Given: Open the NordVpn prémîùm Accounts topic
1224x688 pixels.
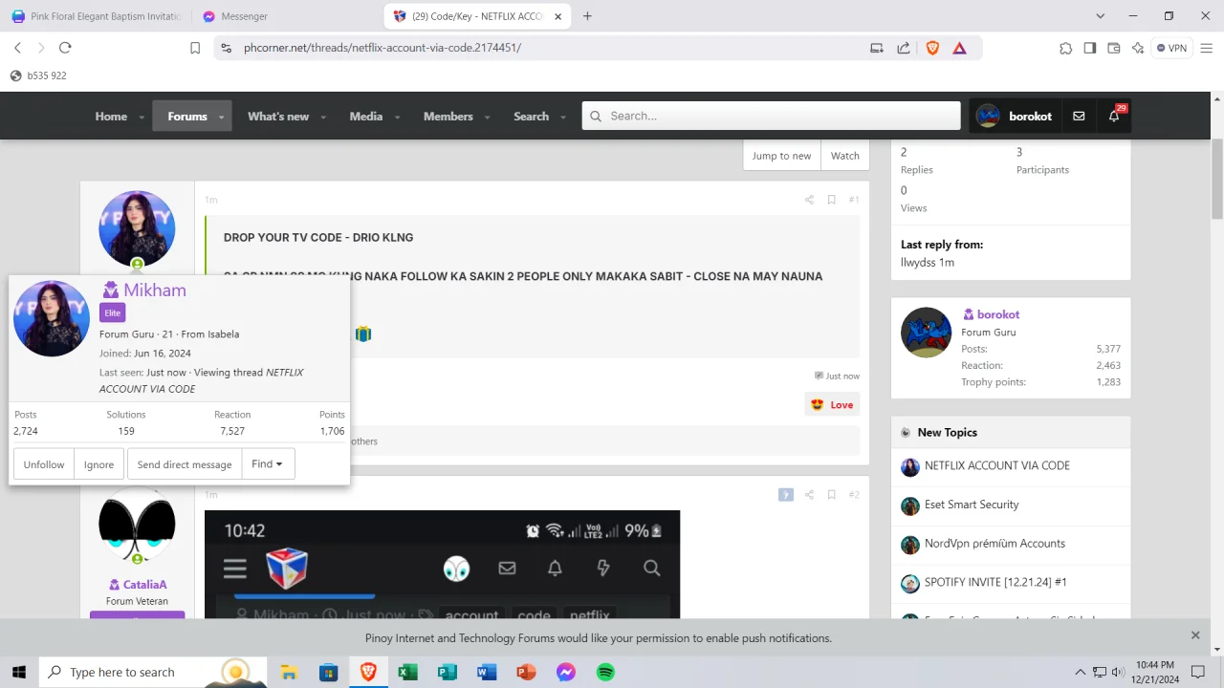Looking at the screenshot, I should [994, 544].
